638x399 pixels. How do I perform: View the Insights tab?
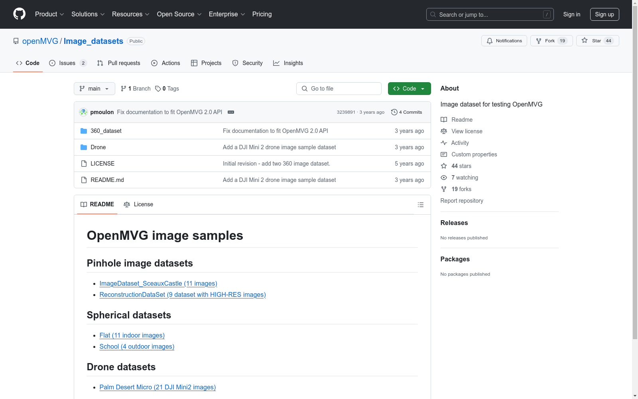coord(288,63)
